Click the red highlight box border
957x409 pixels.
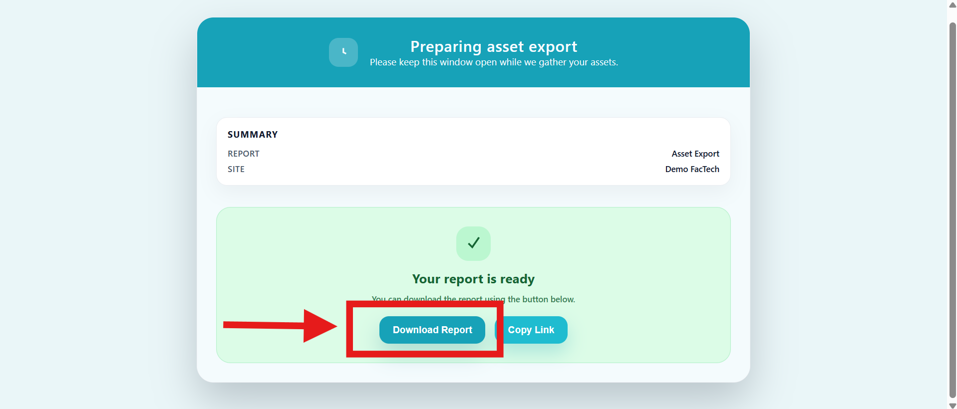pyautogui.click(x=424, y=354)
